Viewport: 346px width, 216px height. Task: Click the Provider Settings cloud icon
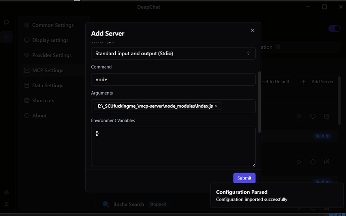point(27,55)
